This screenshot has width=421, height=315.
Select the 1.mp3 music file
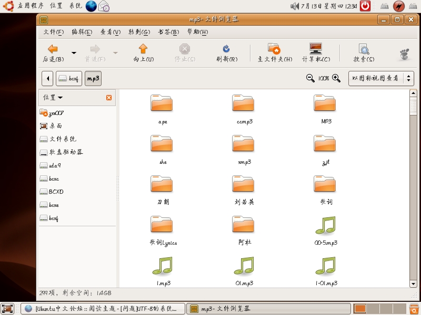(163, 266)
